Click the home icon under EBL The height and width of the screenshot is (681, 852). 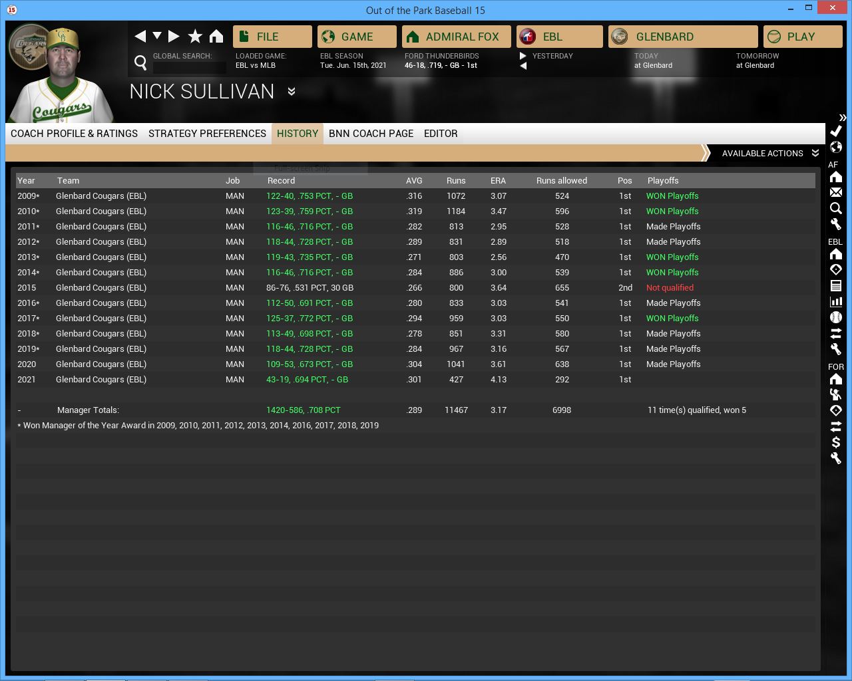pyautogui.click(x=836, y=254)
